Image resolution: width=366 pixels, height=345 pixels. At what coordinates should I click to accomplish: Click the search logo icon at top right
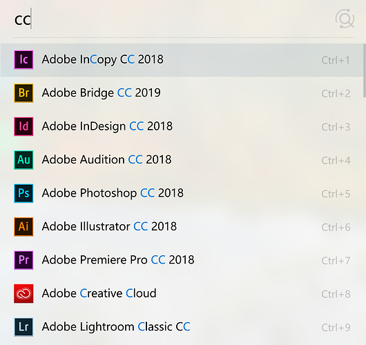click(x=345, y=19)
